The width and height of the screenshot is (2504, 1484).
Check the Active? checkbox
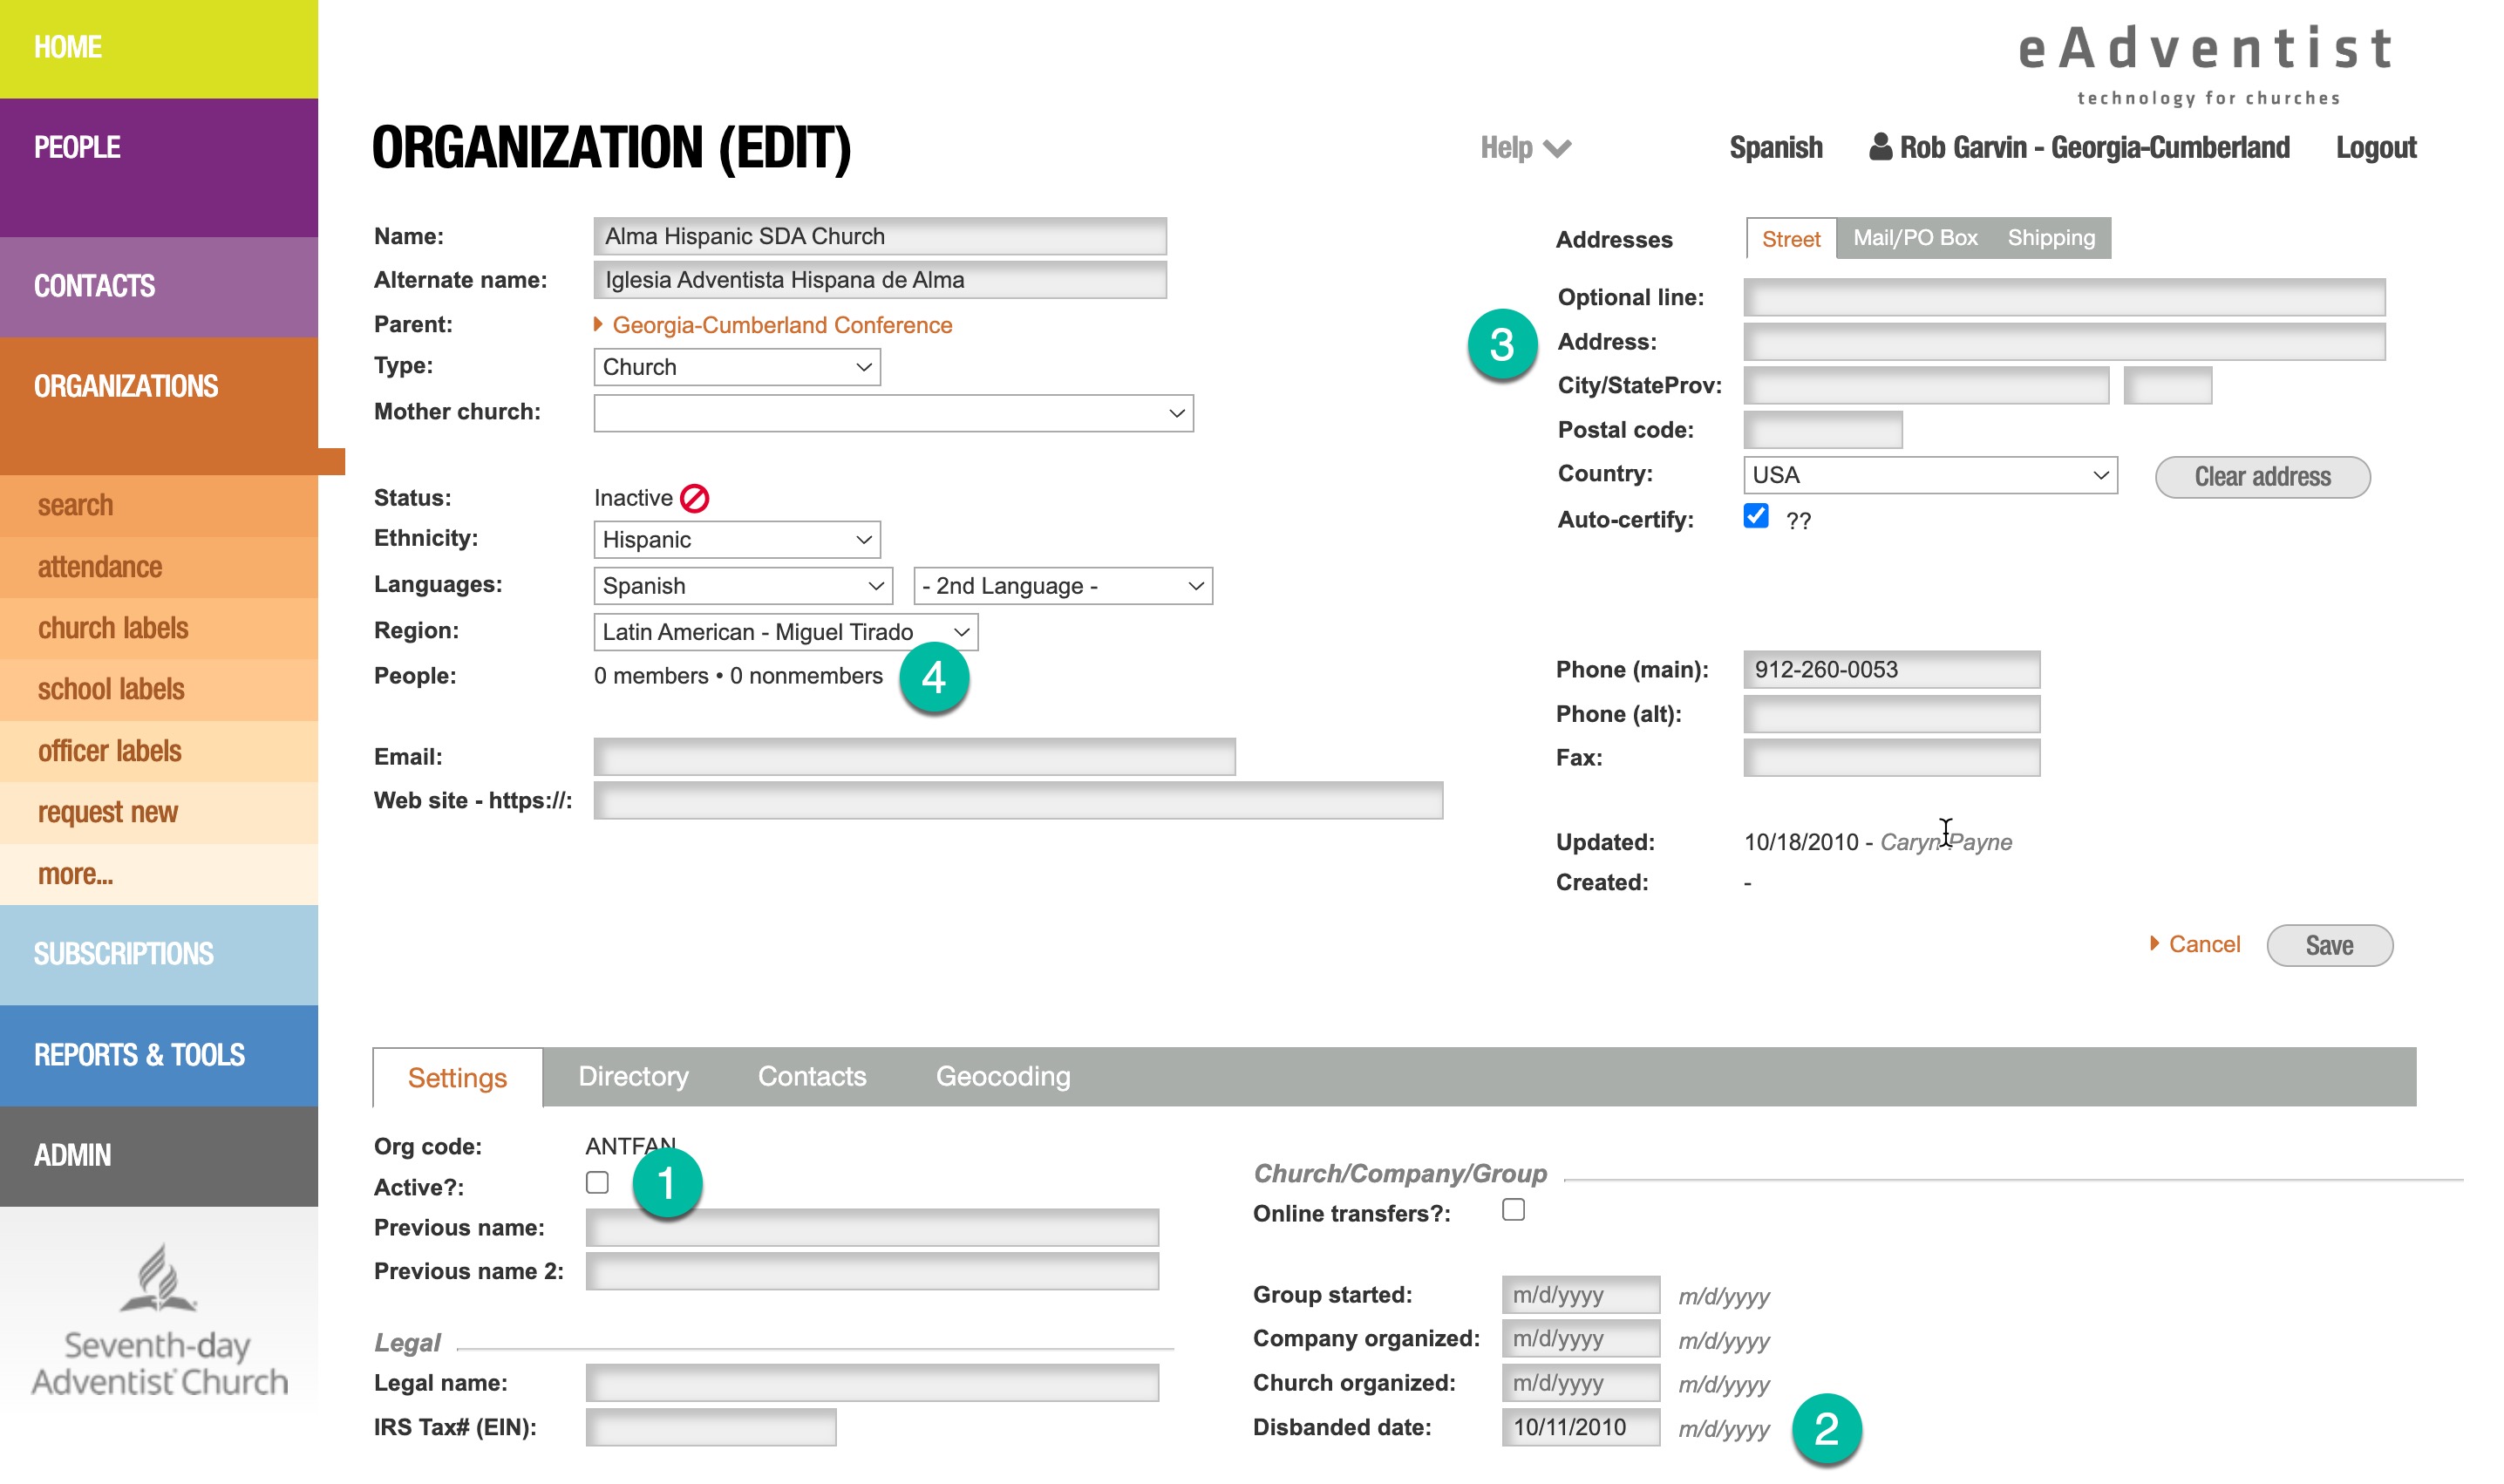[x=597, y=1183]
